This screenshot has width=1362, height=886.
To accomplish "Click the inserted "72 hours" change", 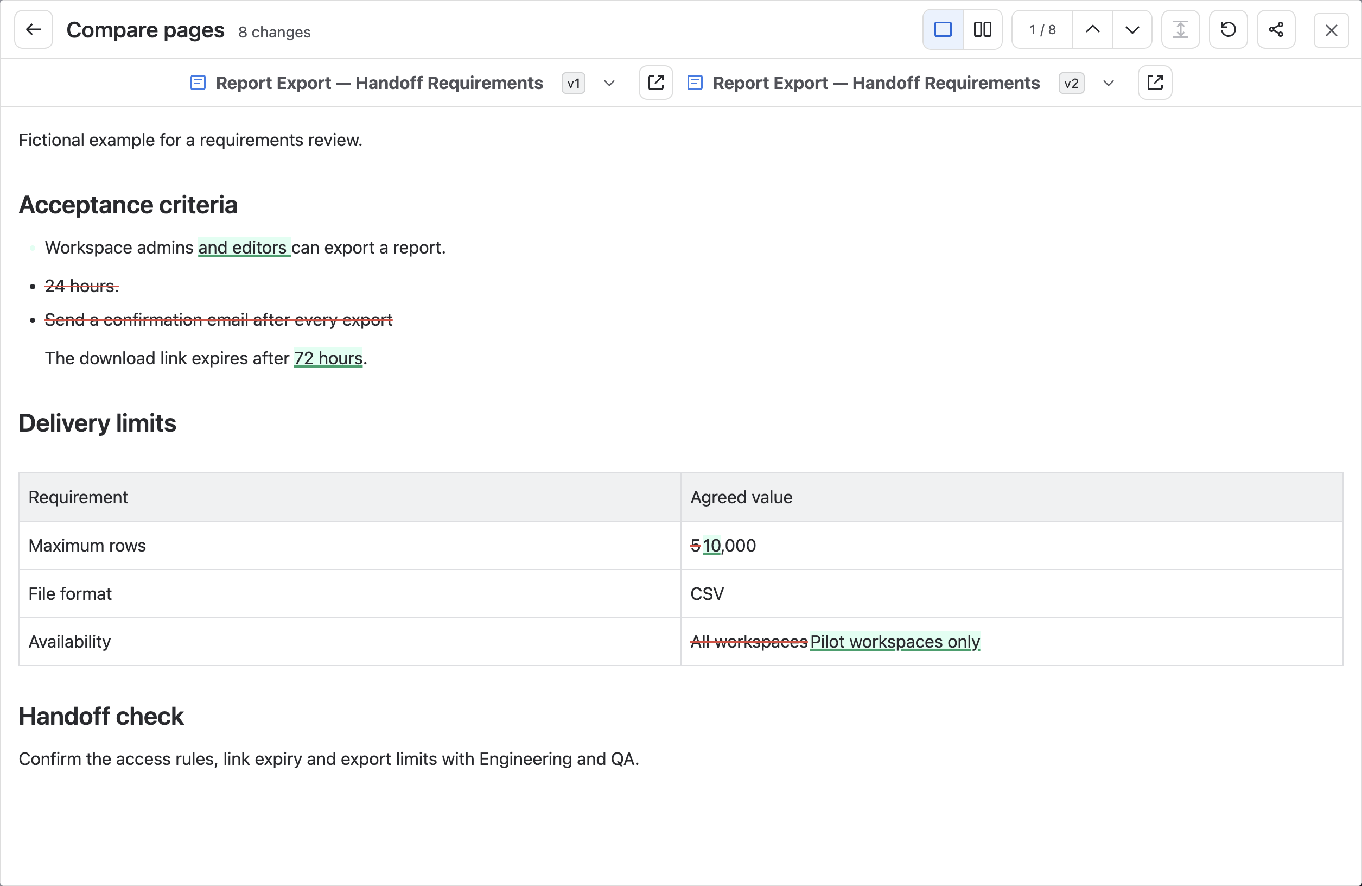I will (328, 358).
